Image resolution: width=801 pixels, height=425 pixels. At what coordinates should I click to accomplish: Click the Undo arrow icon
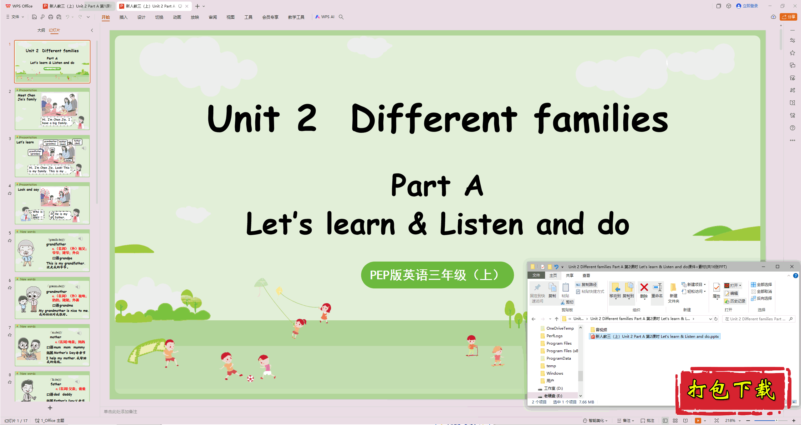pos(67,17)
